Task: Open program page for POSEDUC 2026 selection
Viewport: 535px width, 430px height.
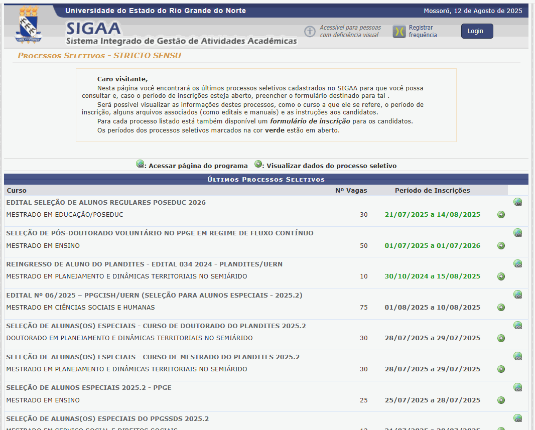Action: tap(517, 202)
